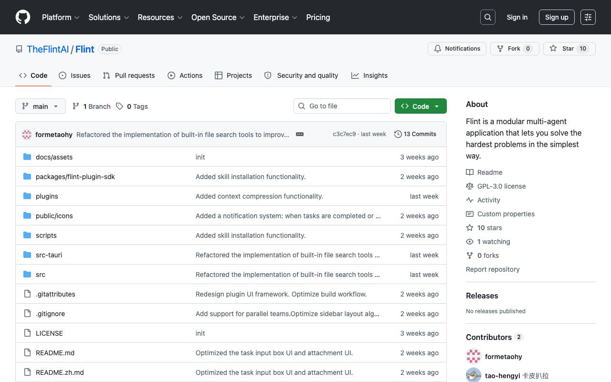Click the eye icon beside 1 watching

click(x=470, y=242)
